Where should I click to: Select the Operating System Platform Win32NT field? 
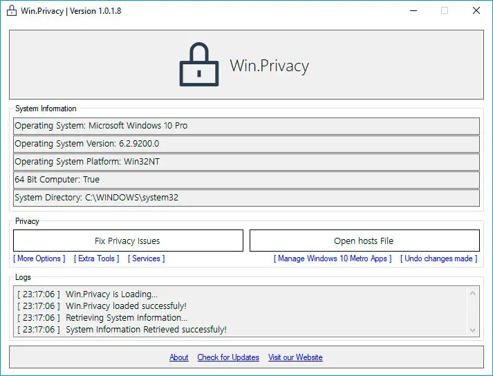(x=246, y=162)
